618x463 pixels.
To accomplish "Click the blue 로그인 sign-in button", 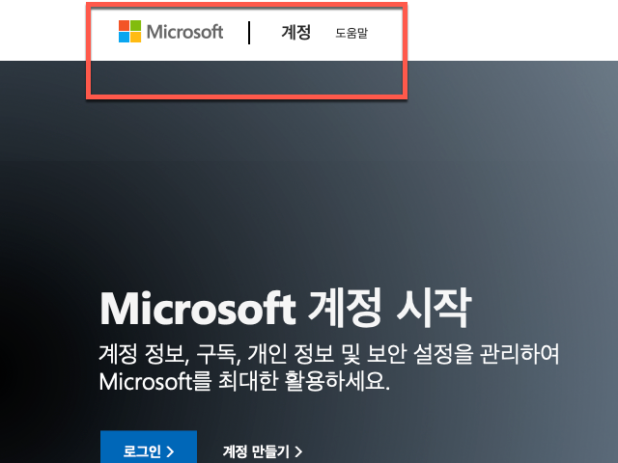I will pyautogui.click(x=149, y=449).
